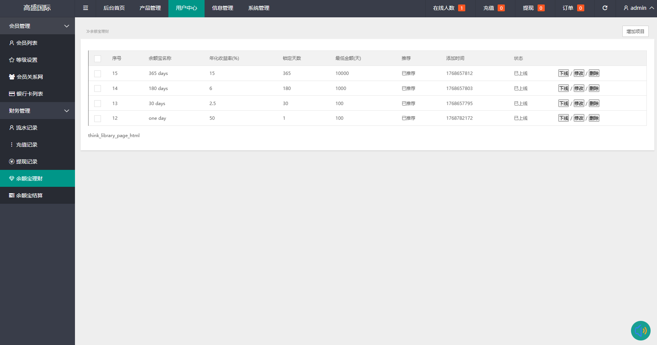Screen dimensions: 657x345
Task: Click the refresh icon in top bar
Action: click(x=605, y=8)
